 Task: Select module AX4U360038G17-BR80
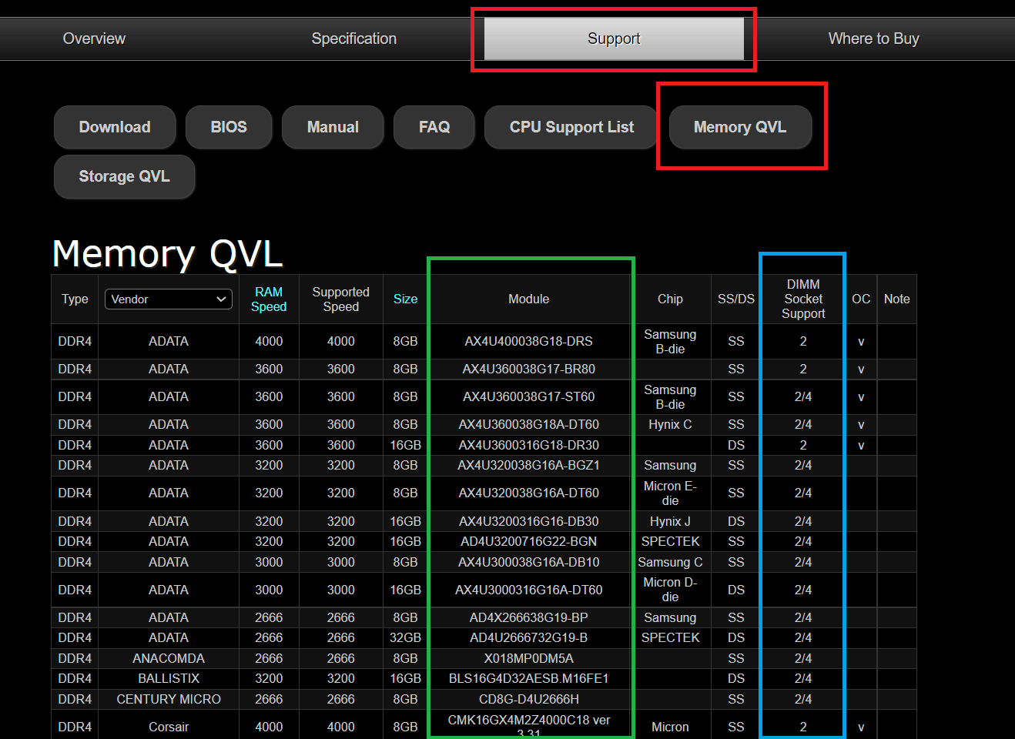pyautogui.click(x=528, y=369)
